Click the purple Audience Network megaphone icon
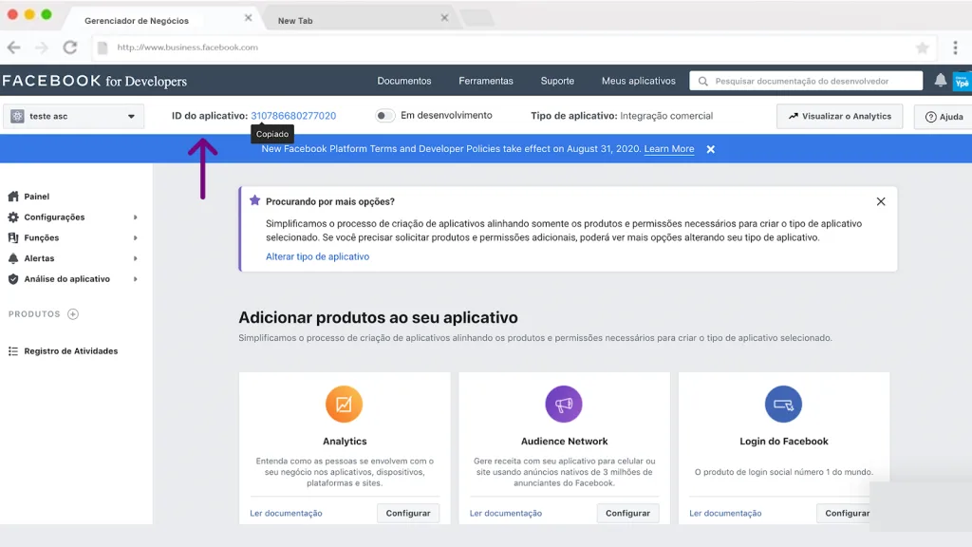This screenshot has height=547, width=972. tap(564, 405)
